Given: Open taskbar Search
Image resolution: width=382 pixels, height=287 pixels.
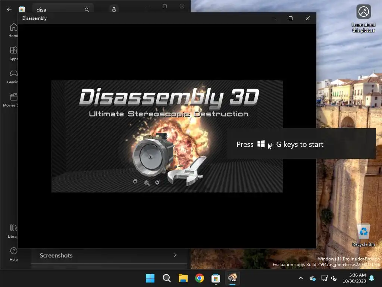Looking at the screenshot, I should (x=167, y=278).
